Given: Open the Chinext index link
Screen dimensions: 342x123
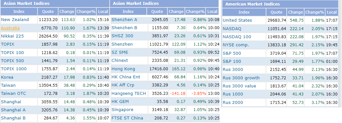Looking at the screenshot, I should tap(120, 61).
